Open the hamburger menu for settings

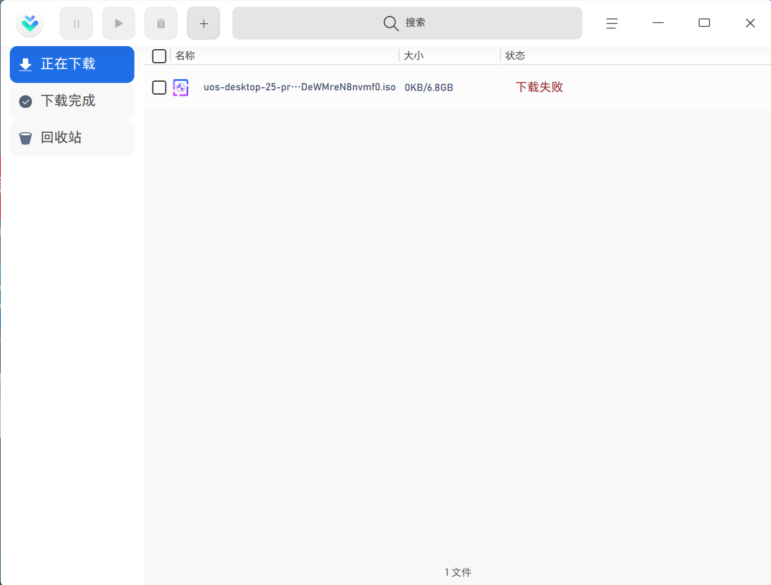[611, 23]
